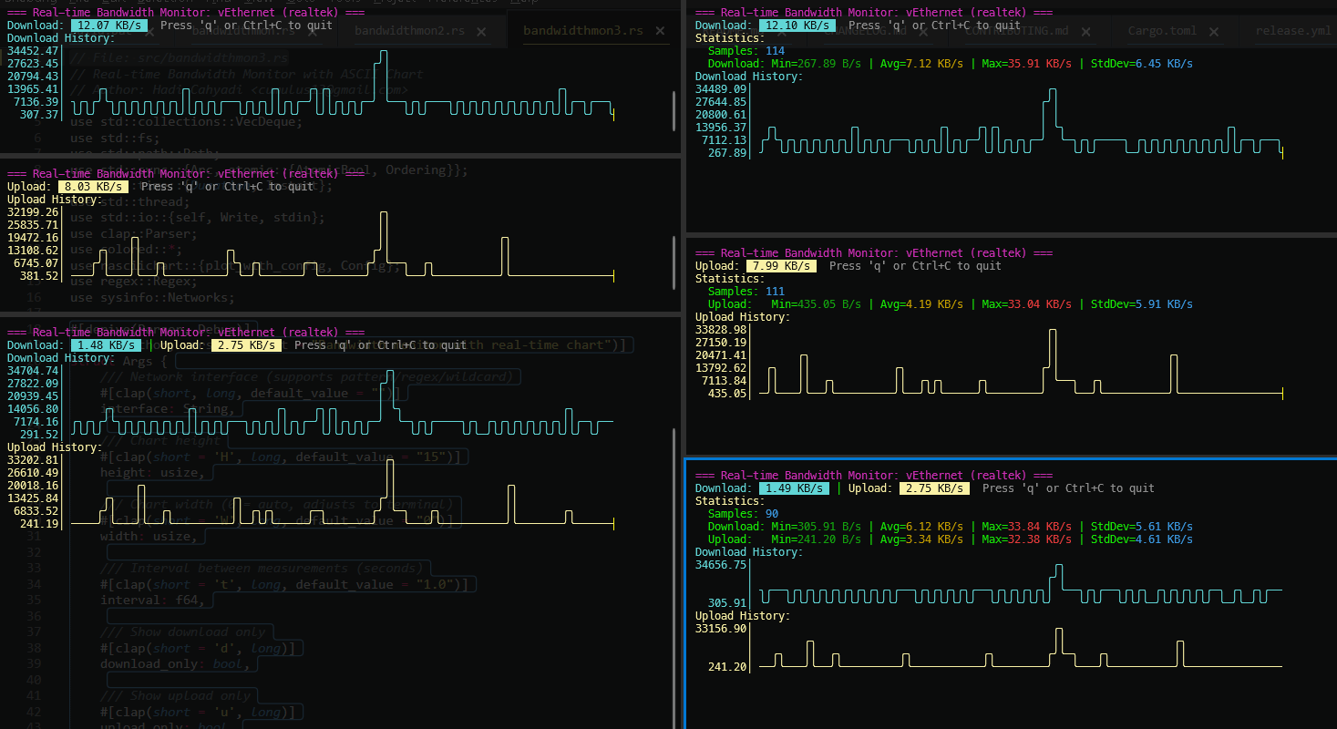Screen dimensions: 1337x729
Task: Close the Cargo.toml tab
Action: [x=1214, y=31]
